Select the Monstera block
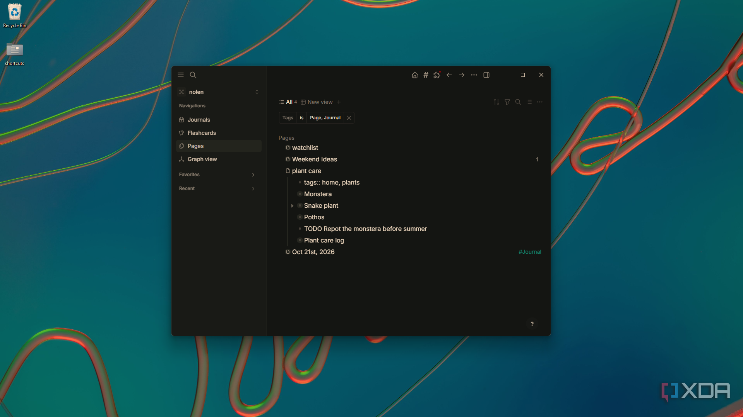This screenshot has height=417, width=743. point(318,194)
